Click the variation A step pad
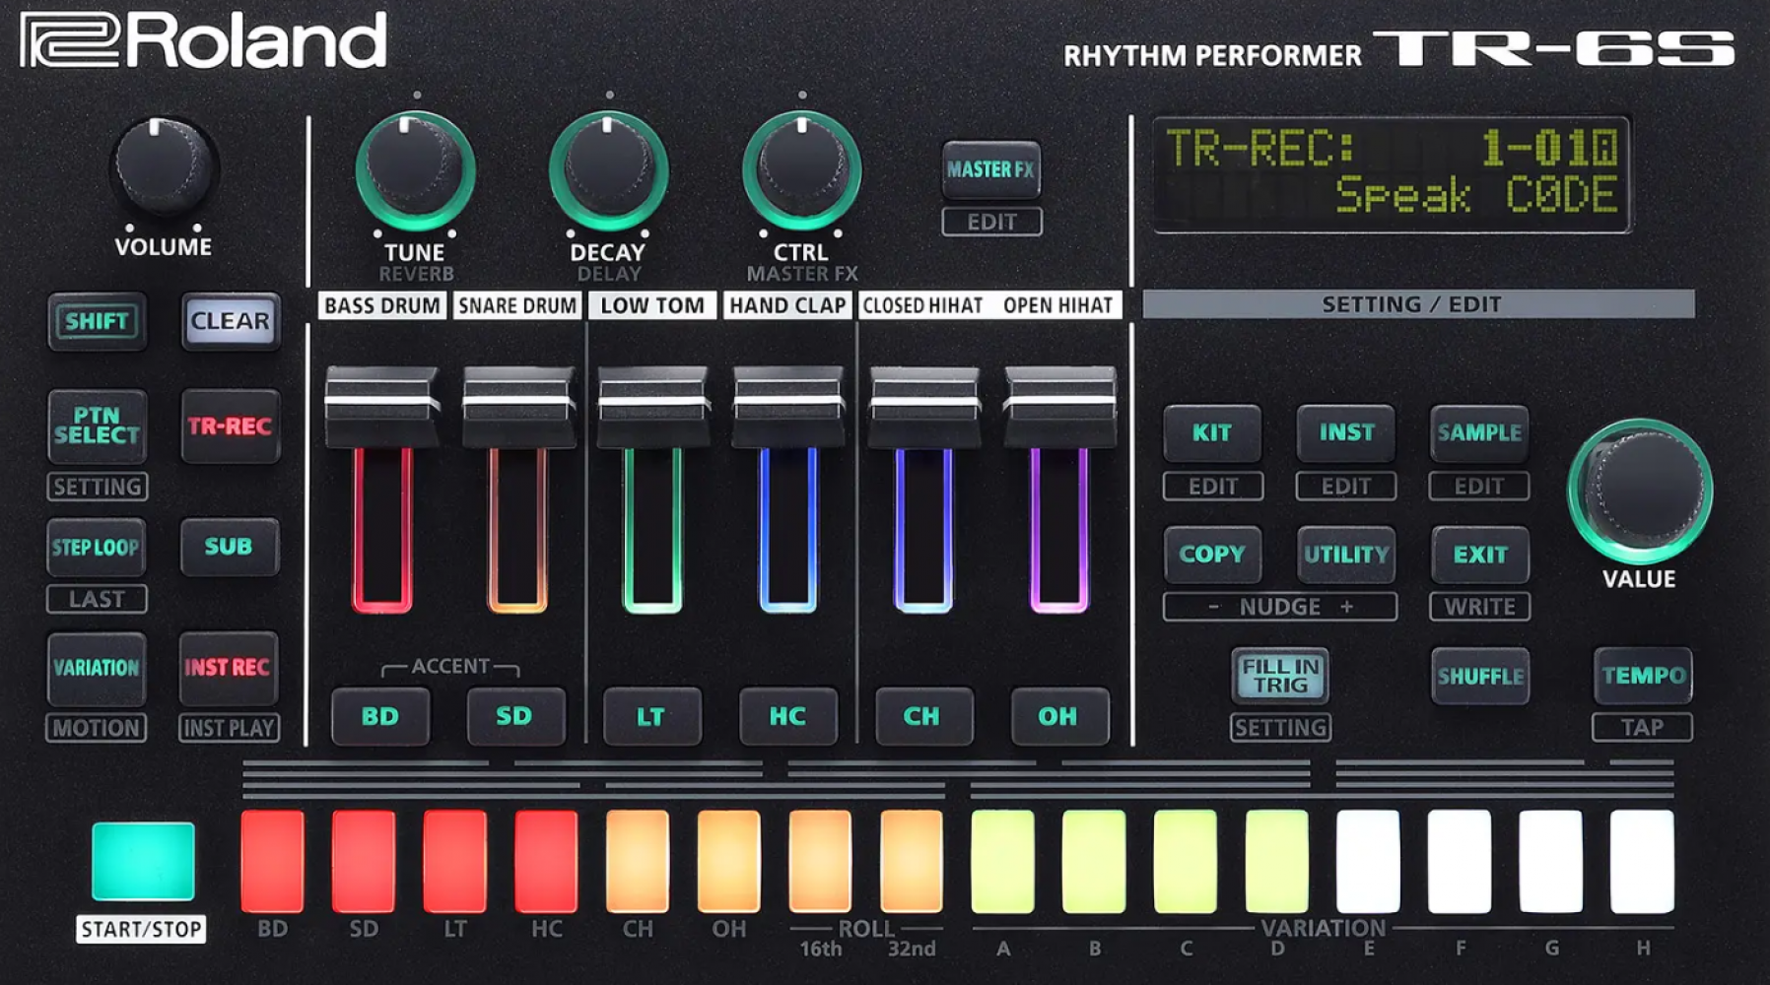 1002,861
